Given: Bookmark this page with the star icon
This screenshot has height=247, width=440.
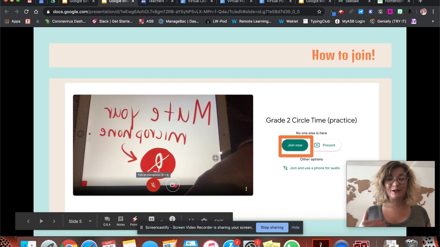Looking at the screenshot, I should coord(319,12).
